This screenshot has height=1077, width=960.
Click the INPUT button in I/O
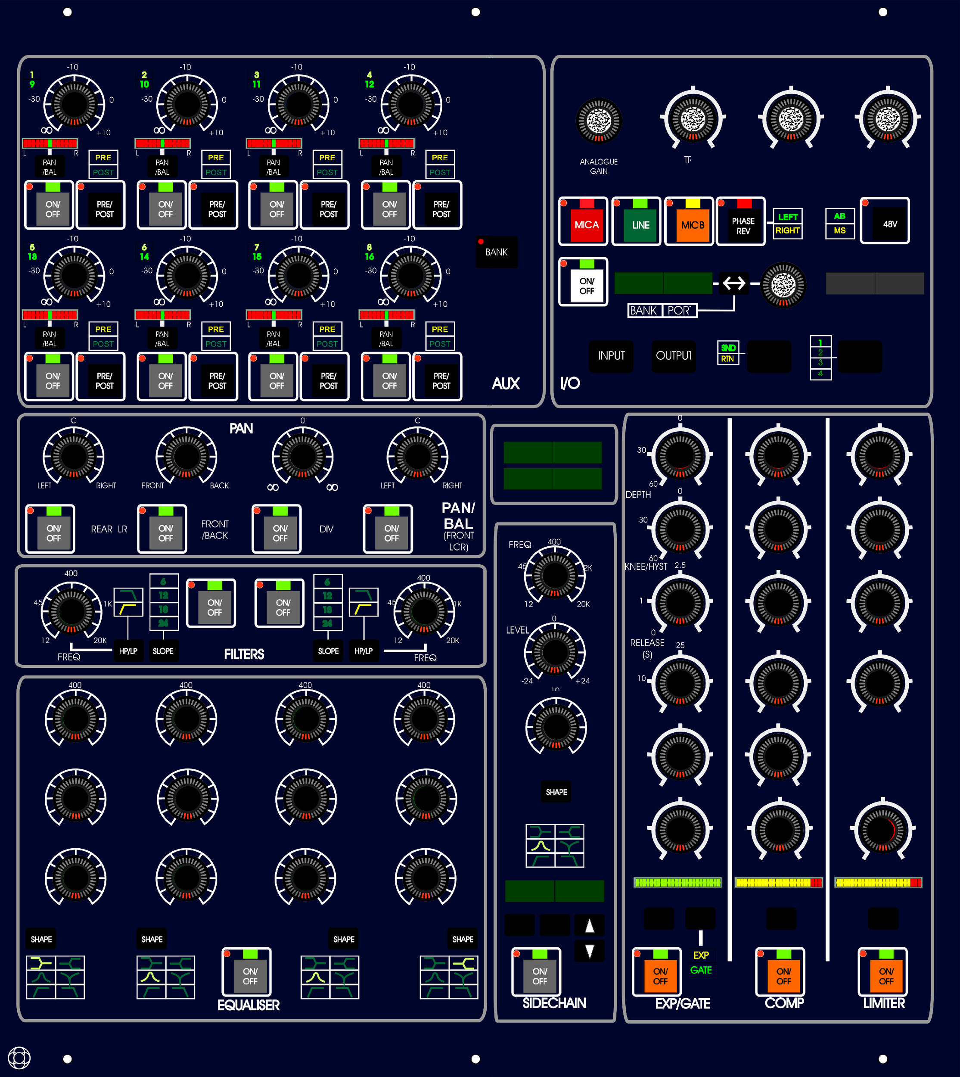pos(611,356)
